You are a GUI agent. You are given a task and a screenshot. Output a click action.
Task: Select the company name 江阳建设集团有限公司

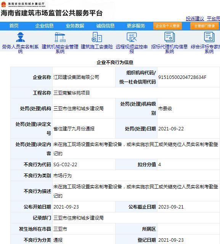76,77
